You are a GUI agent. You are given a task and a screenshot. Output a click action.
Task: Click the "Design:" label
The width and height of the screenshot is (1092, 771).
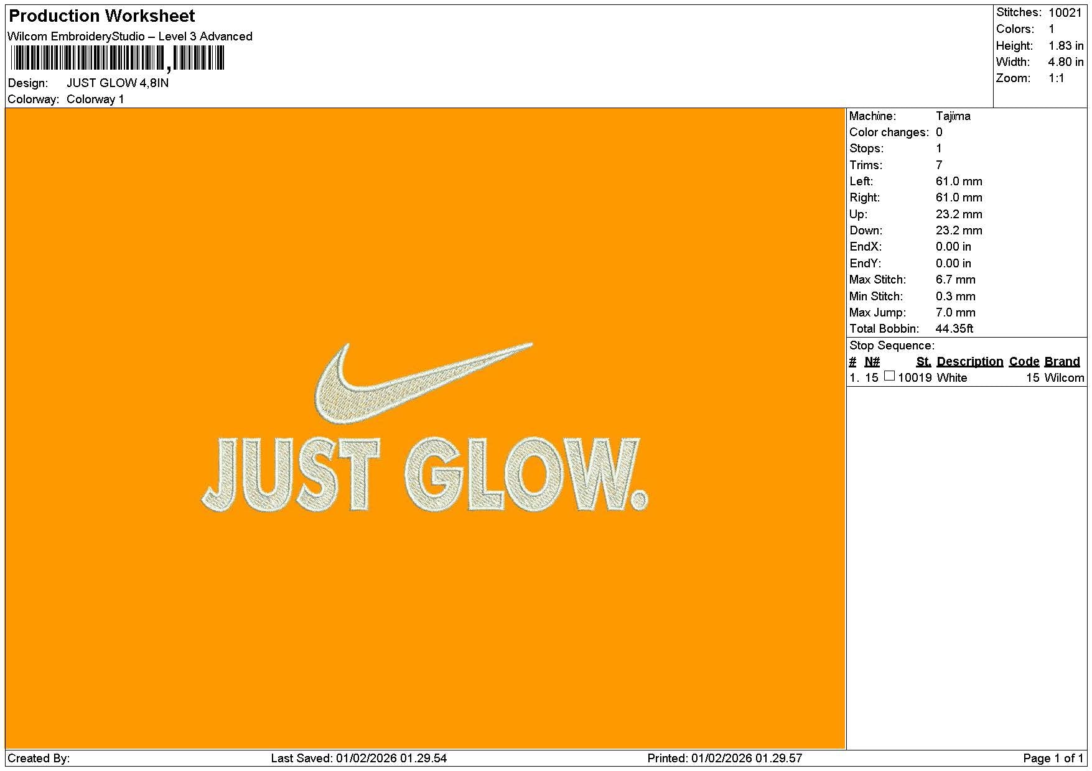pyautogui.click(x=28, y=83)
